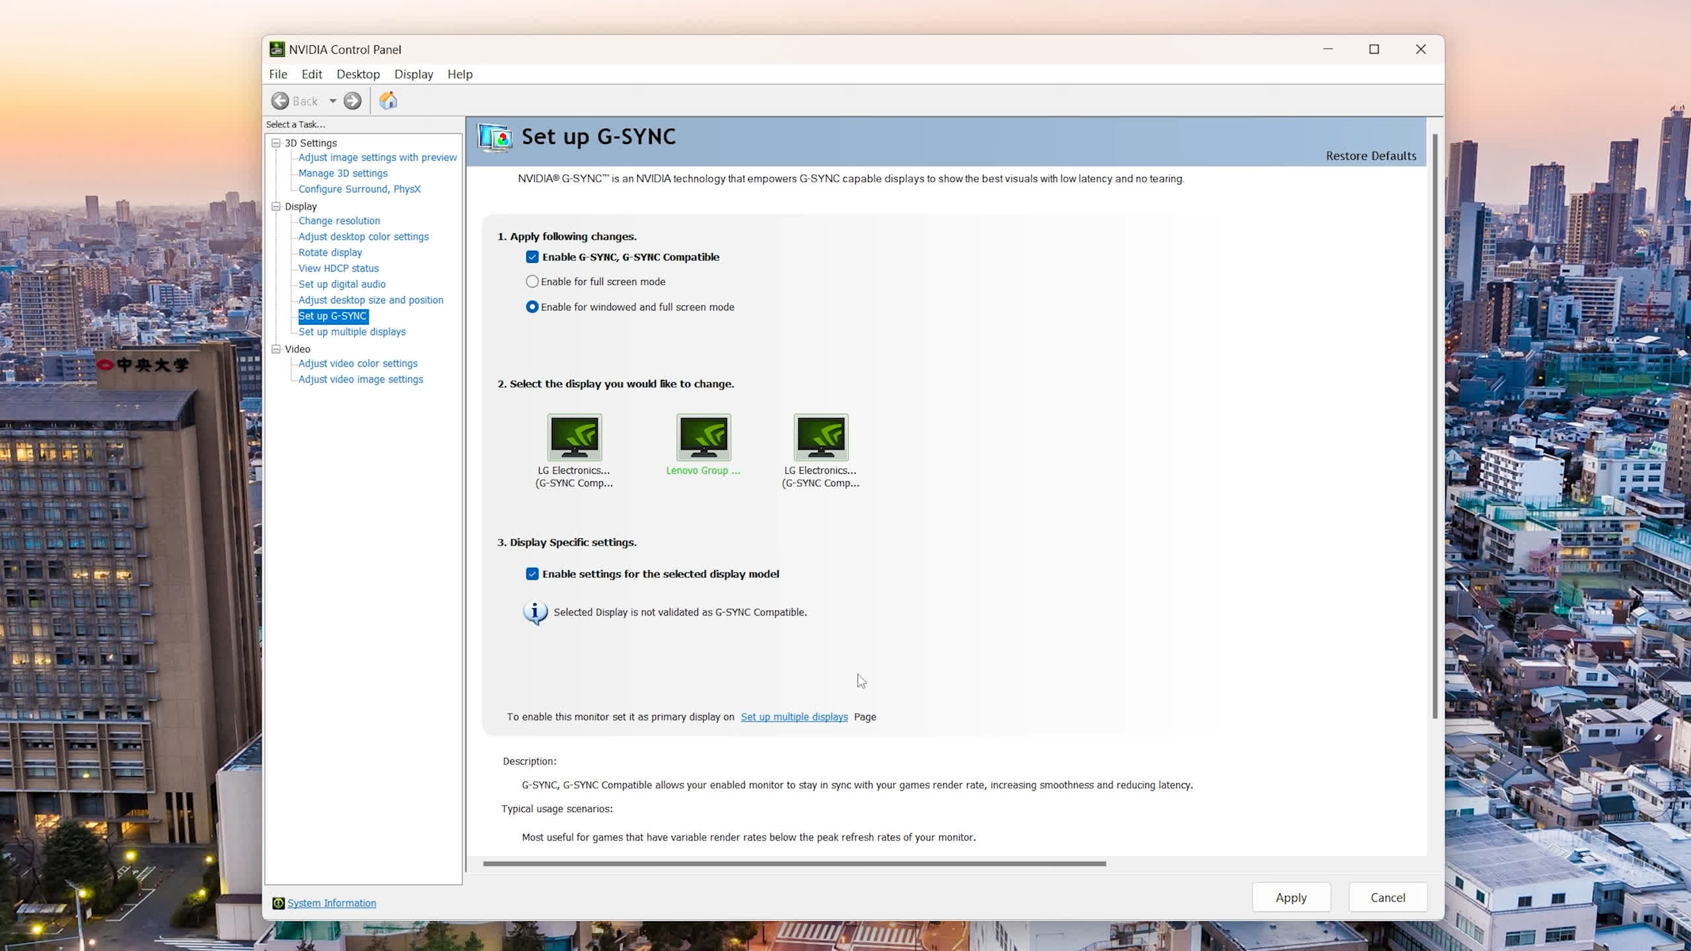
Task: Click the Apply button
Action: 1291,898
